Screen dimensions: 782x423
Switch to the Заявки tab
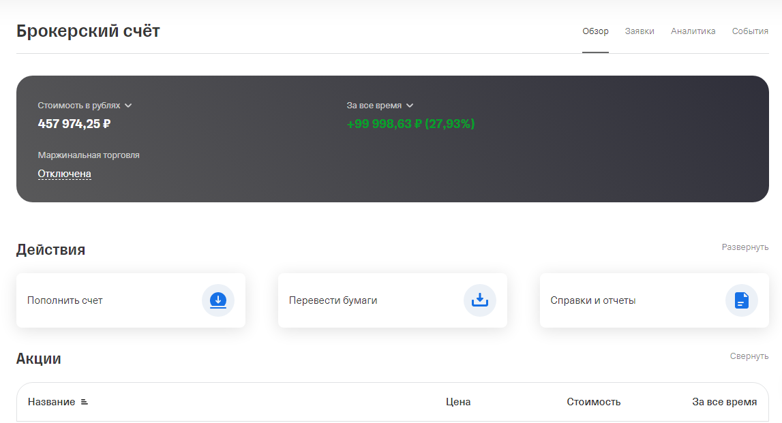coord(640,31)
